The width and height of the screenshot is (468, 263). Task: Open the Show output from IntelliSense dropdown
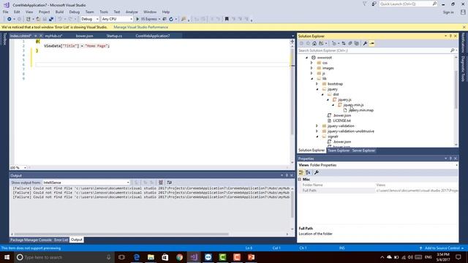pyautogui.click(x=86, y=183)
